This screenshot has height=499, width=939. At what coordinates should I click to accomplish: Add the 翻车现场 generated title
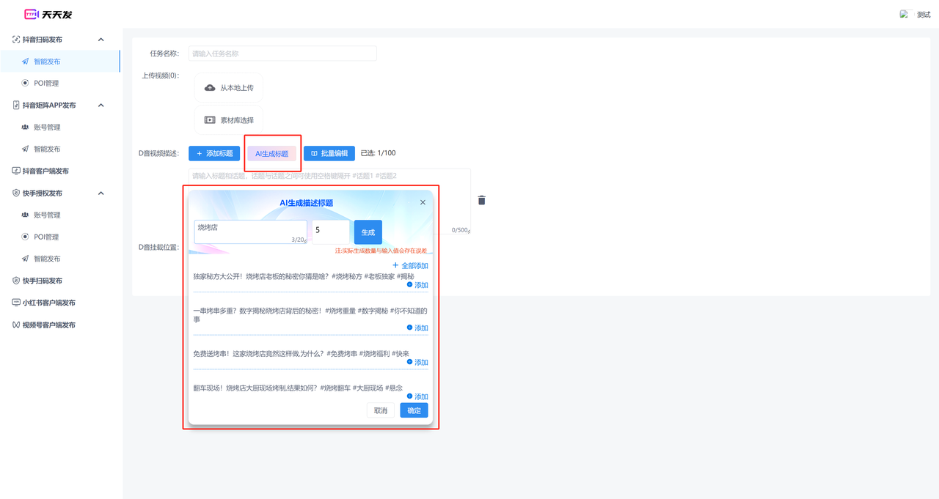(x=417, y=396)
